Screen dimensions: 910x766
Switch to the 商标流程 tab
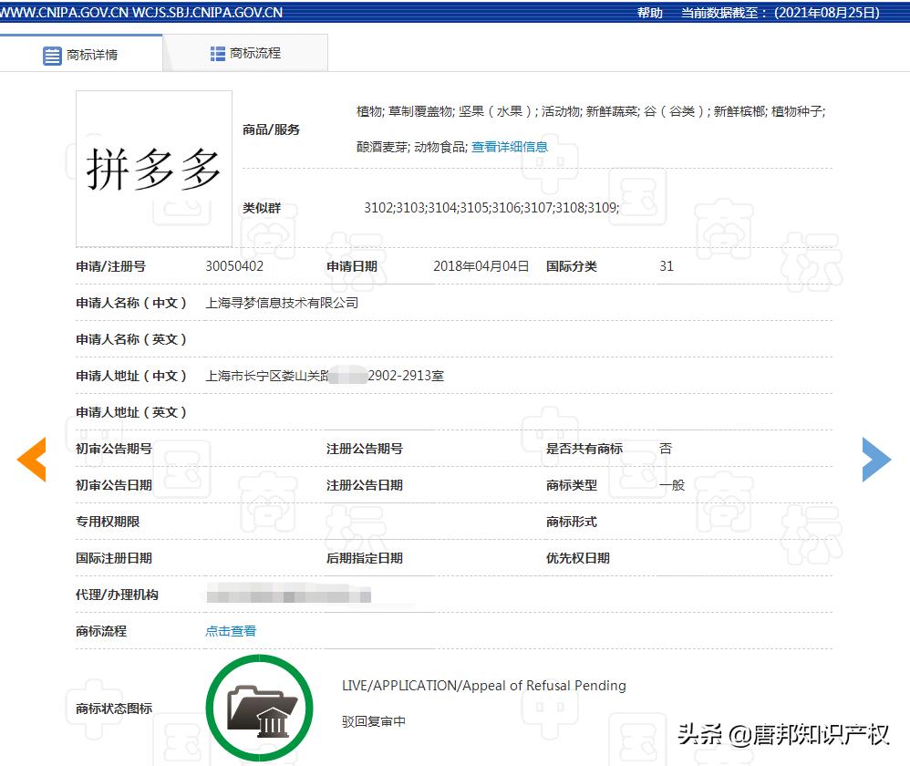click(254, 53)
